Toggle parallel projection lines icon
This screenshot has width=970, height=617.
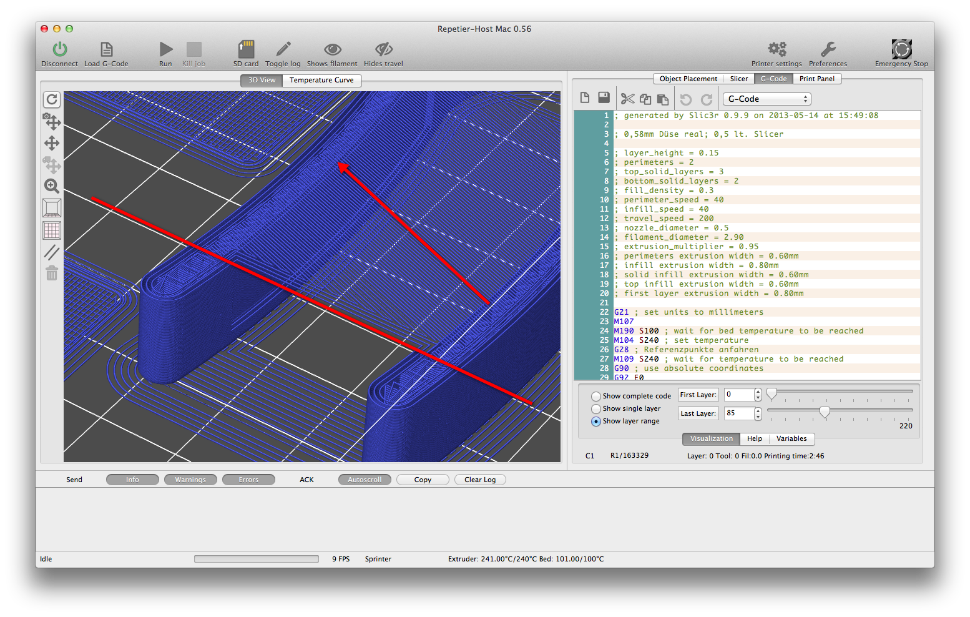(x=52, y=252)
